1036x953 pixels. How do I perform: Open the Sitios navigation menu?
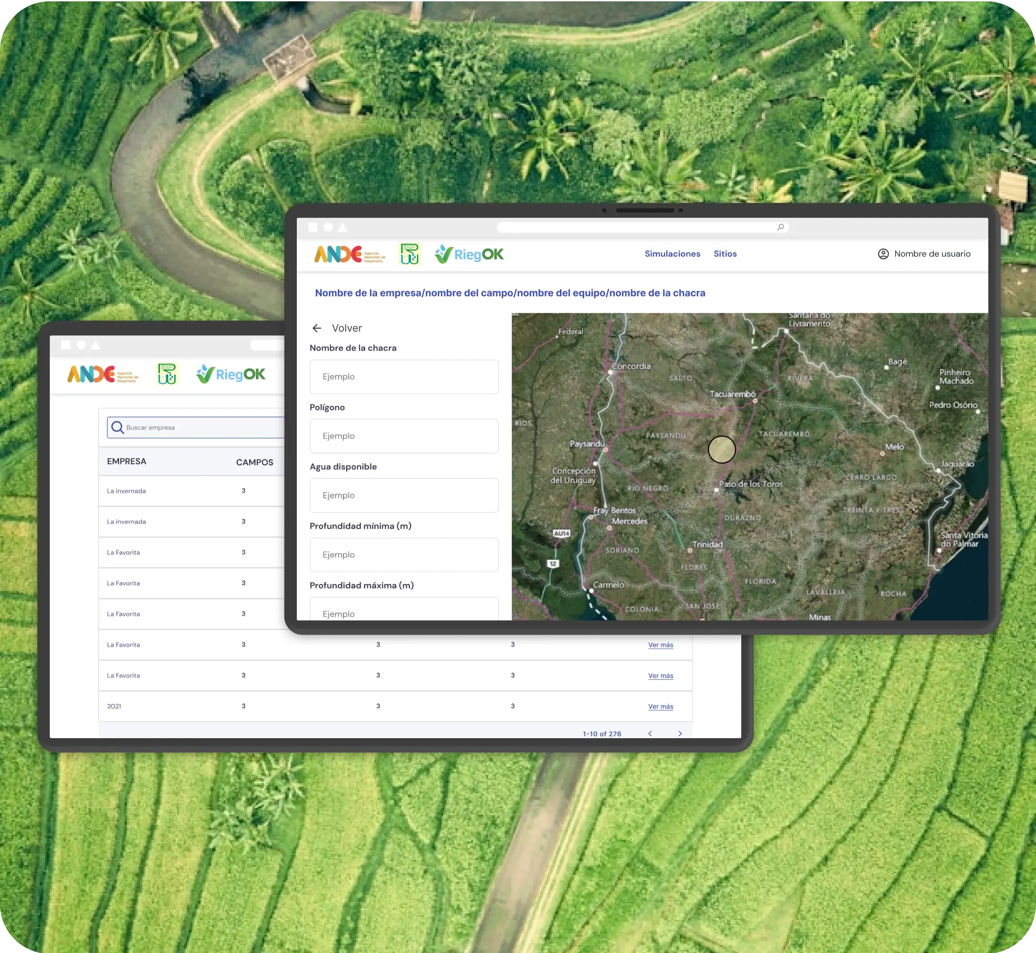[x=725, y=254]
